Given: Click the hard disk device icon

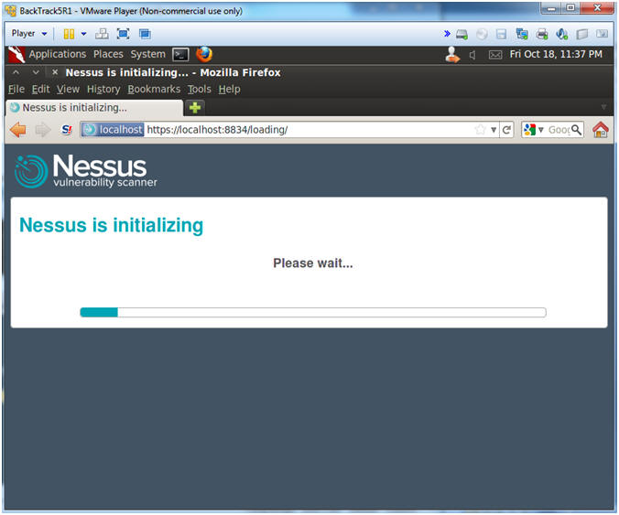Looking at the screenshot, I should [x=462, y=35].
